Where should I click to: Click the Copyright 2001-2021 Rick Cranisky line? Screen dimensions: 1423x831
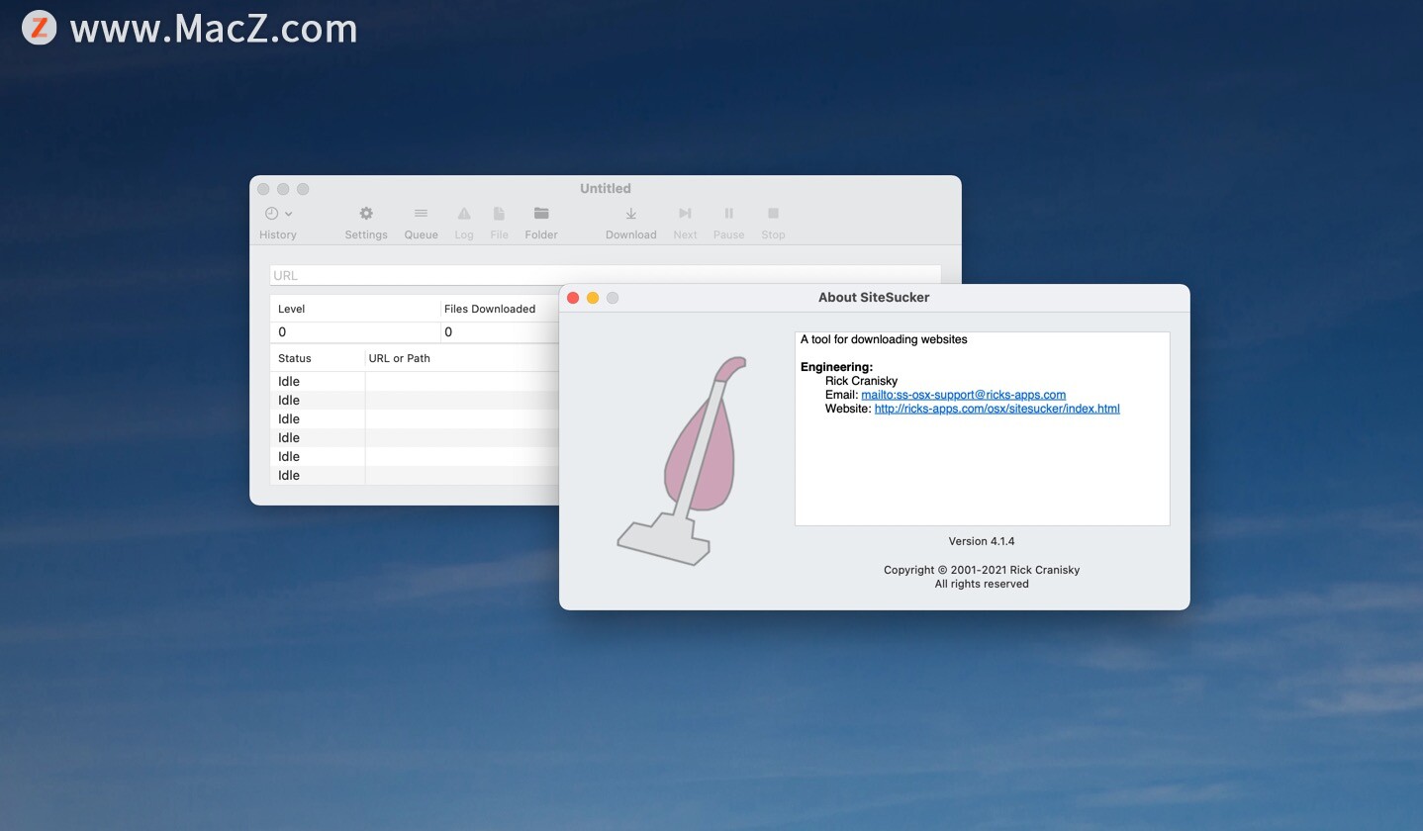coord(981,570)
